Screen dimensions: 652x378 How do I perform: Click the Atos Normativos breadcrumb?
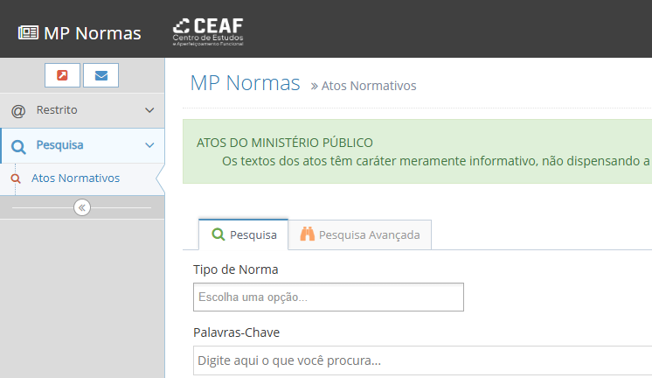[x=369, y=86]
